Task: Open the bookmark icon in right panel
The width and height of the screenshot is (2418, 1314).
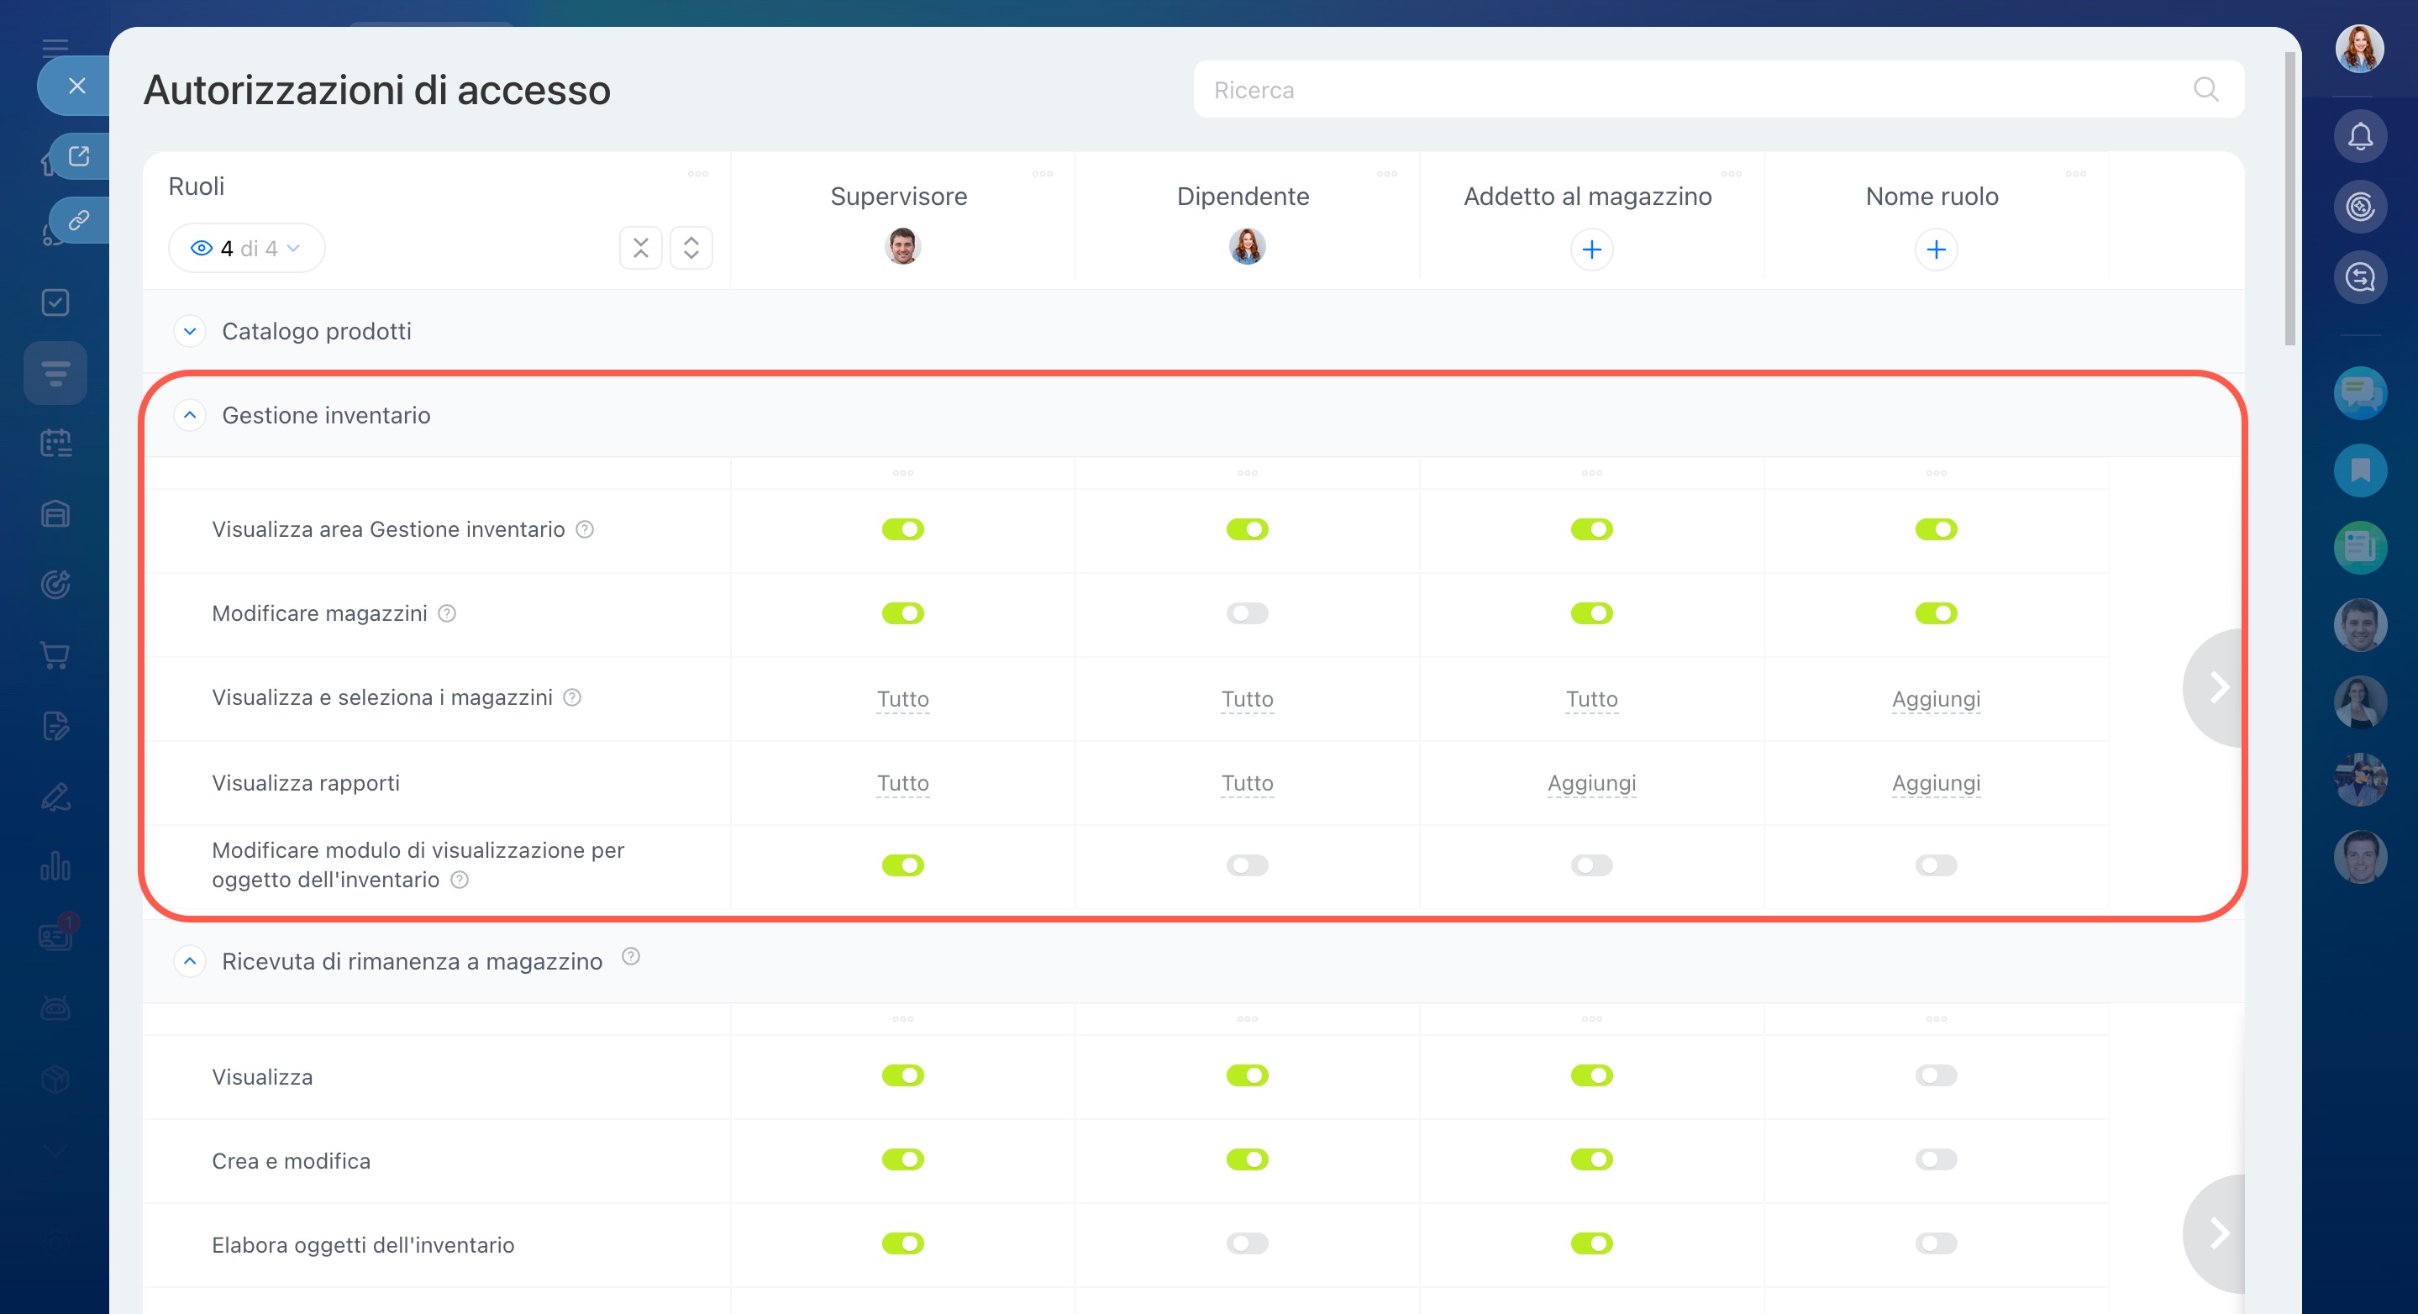Action: coord(2359,470)
